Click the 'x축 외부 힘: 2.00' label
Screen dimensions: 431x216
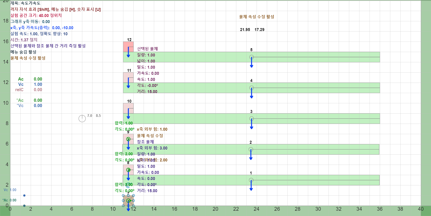pos(152,160)
